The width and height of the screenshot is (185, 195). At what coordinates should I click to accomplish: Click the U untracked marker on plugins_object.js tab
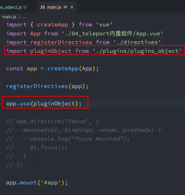click(25, 7)
